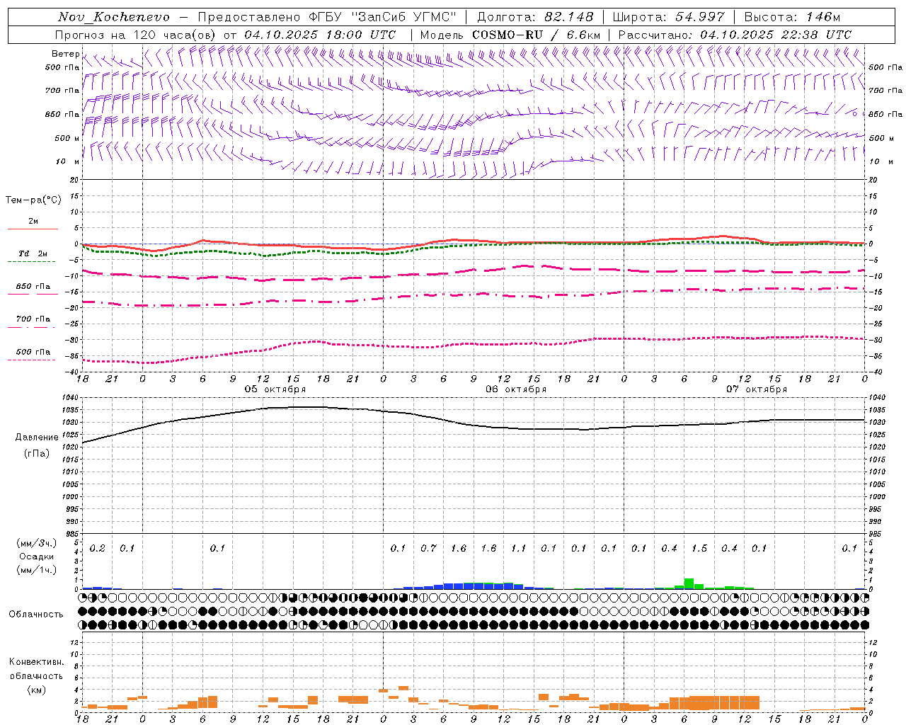The height and width of the screenshot is (725, 906).
Task: Click the 1.5 precipitation value
Action: click(x=699, y=548)
